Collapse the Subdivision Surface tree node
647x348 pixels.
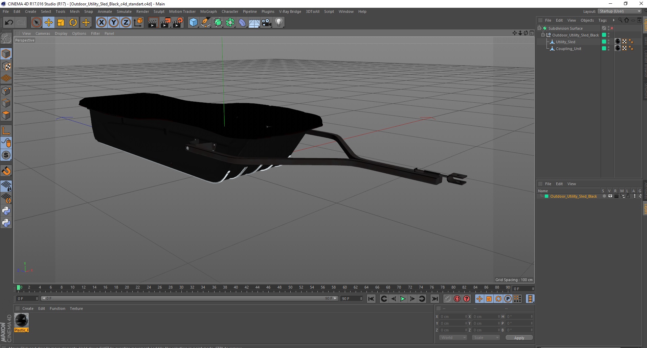coord(539,28)
